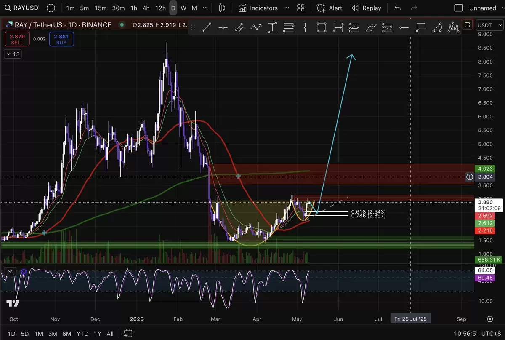Select the Fib Retracement tool
Viewport: 505px width, 340px height.
pyautogui.click(x=289, y=28)
